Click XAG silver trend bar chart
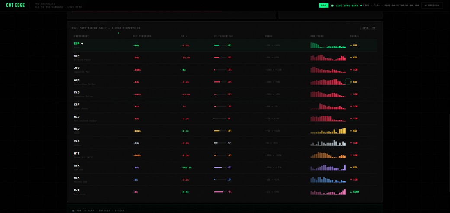 (x=328, y=143)
